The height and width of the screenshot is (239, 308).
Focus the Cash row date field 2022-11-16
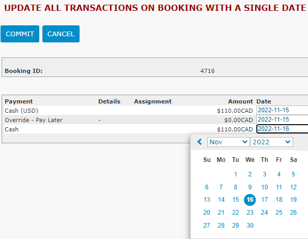point(282,129)
